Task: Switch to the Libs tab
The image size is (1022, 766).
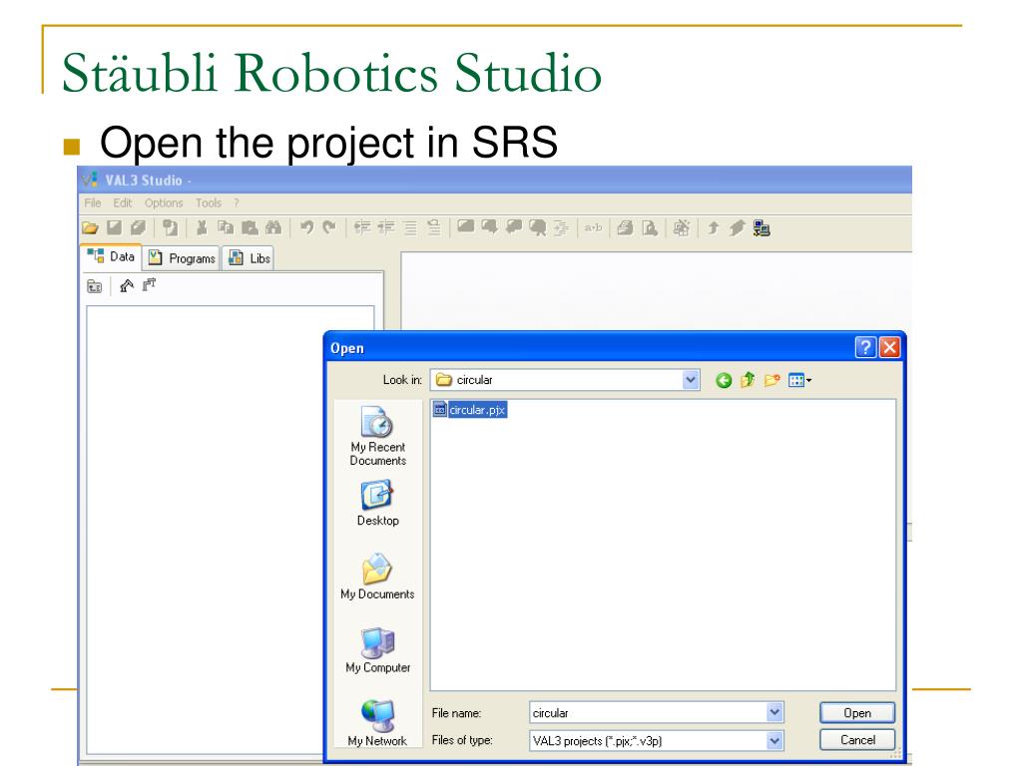Action: (x=249, y=258)
